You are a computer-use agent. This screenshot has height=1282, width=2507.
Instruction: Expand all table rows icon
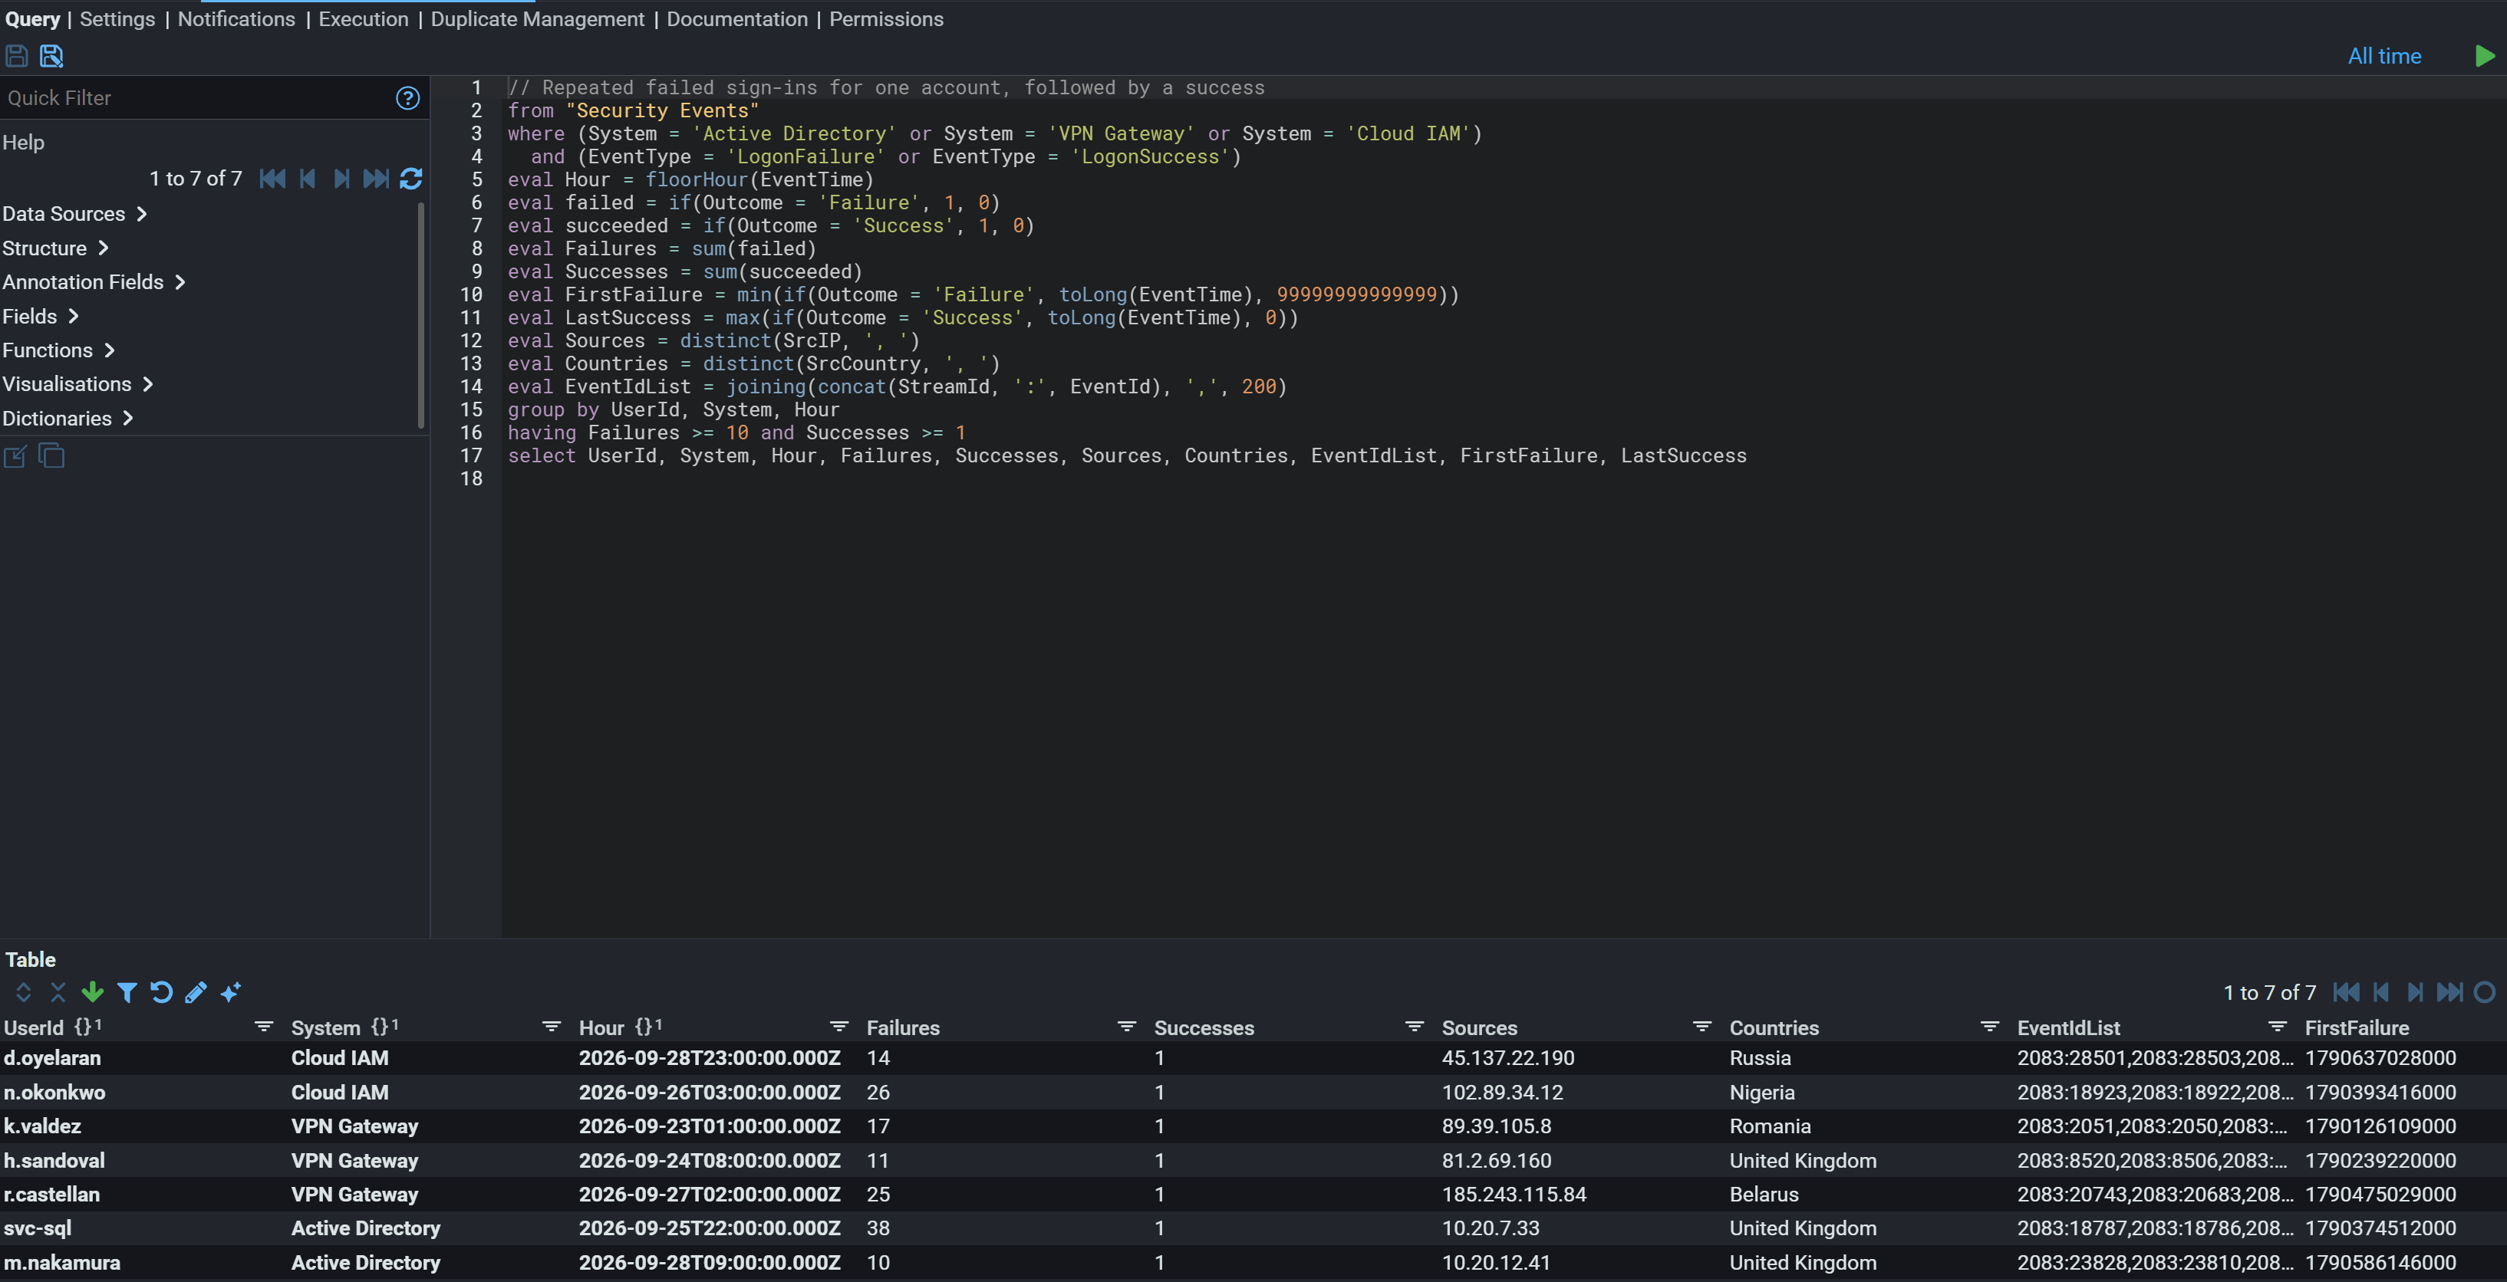pyautogui.click(x=23, y=992)
